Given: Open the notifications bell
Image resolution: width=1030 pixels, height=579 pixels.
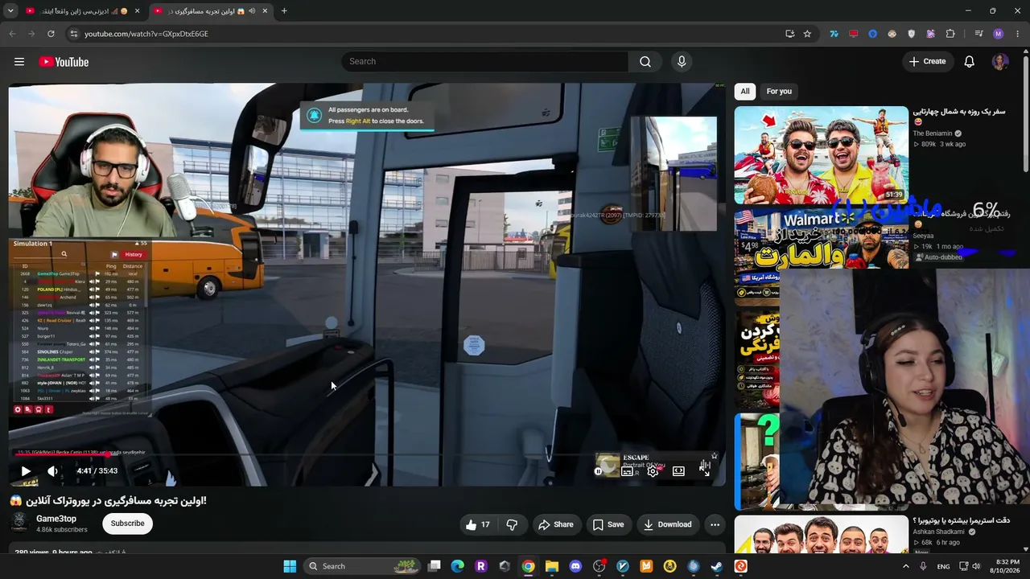Looking at the screenshot, I should (x=969, y=62).
